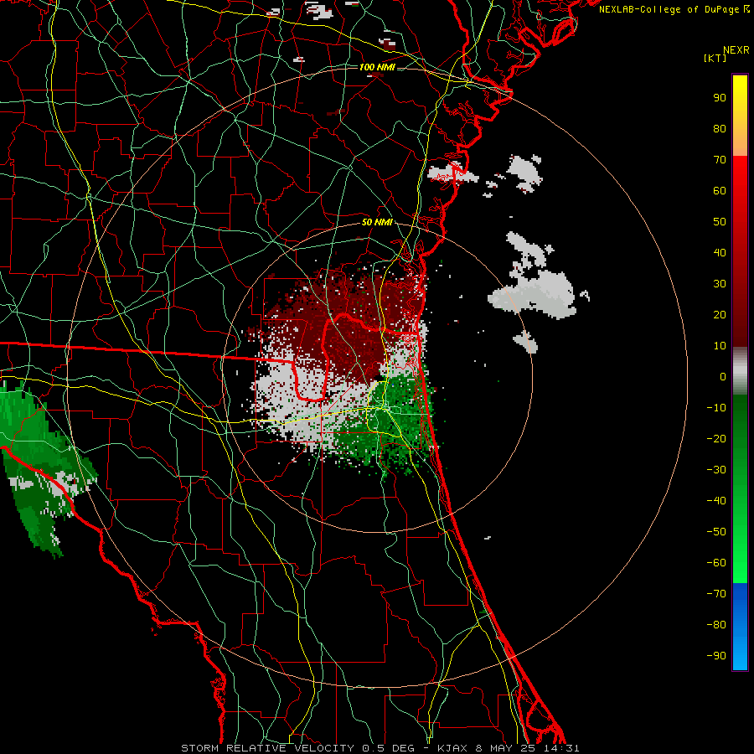Click the 60 value on velocity scale

coord(720,191)
